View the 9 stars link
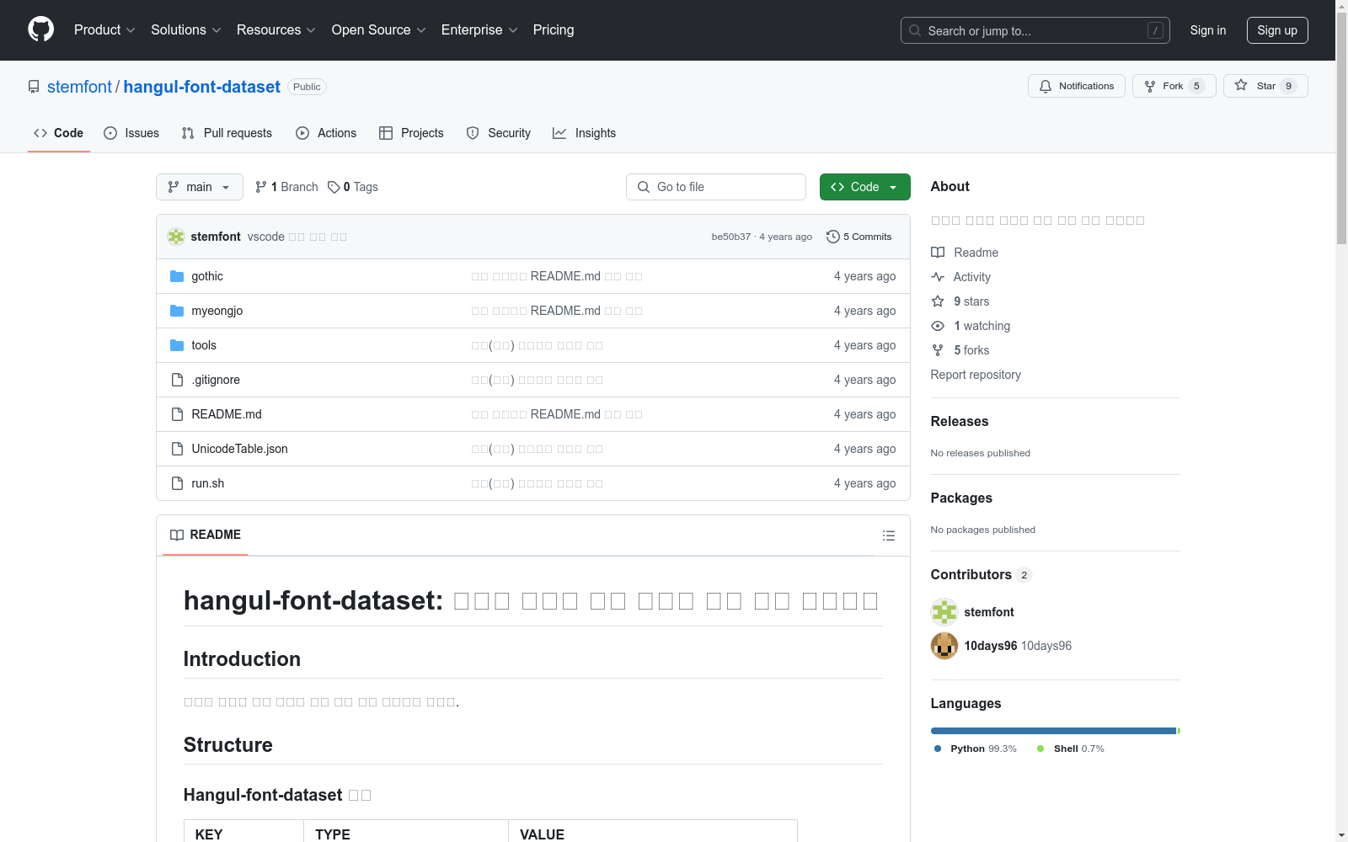This screenshot has width=1348, height=842. 960,301
